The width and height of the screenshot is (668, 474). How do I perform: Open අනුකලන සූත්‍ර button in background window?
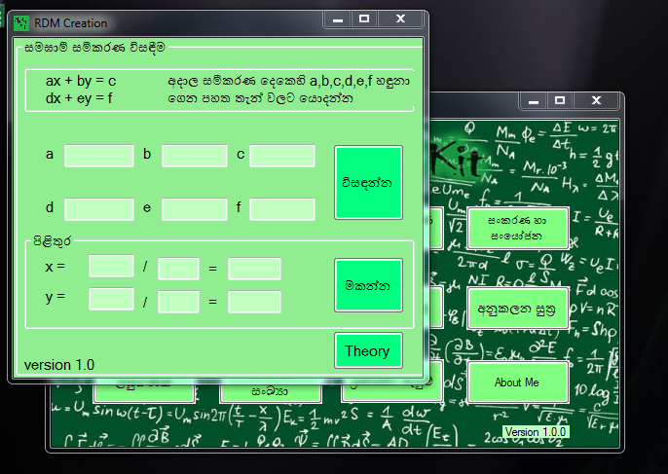coord(518,309)
